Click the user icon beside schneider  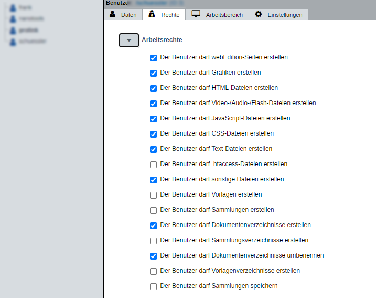pos(13,41)
